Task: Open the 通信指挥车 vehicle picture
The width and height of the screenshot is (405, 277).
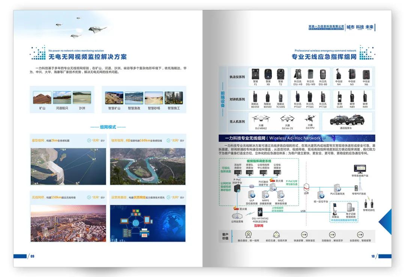Action: coord(346,120)
